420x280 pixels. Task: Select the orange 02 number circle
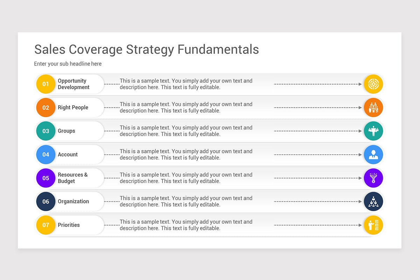[46, 107]
